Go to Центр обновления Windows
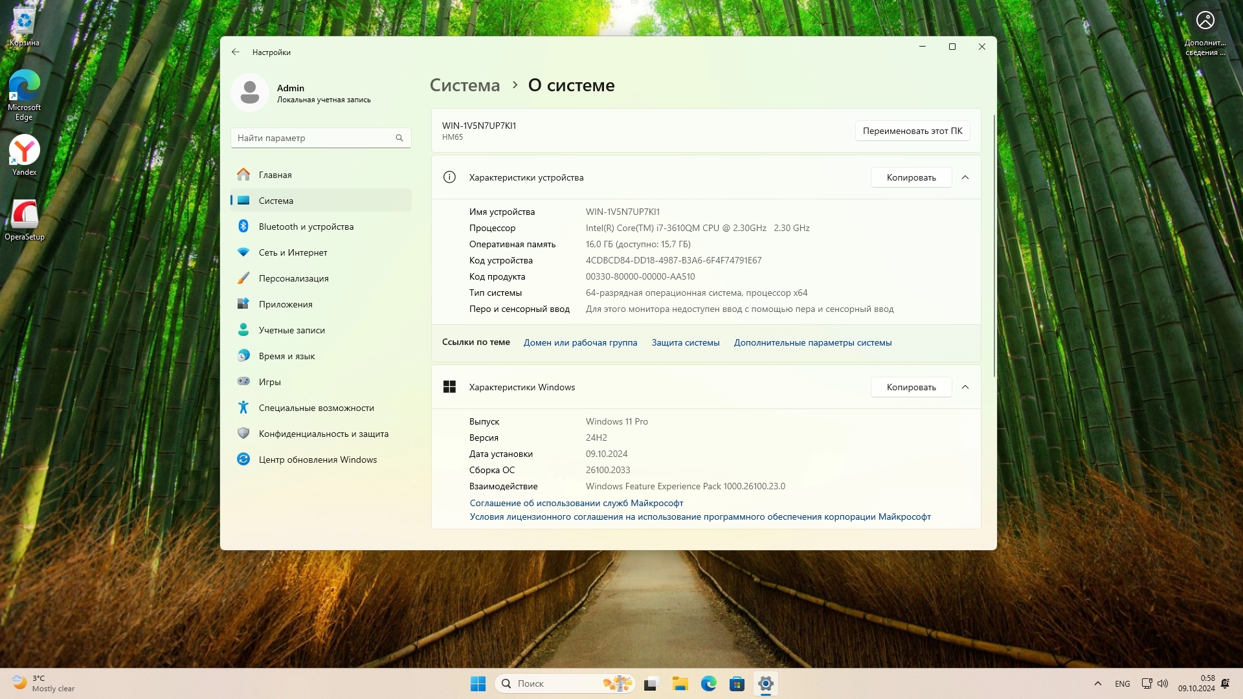 tap(317, 460)
